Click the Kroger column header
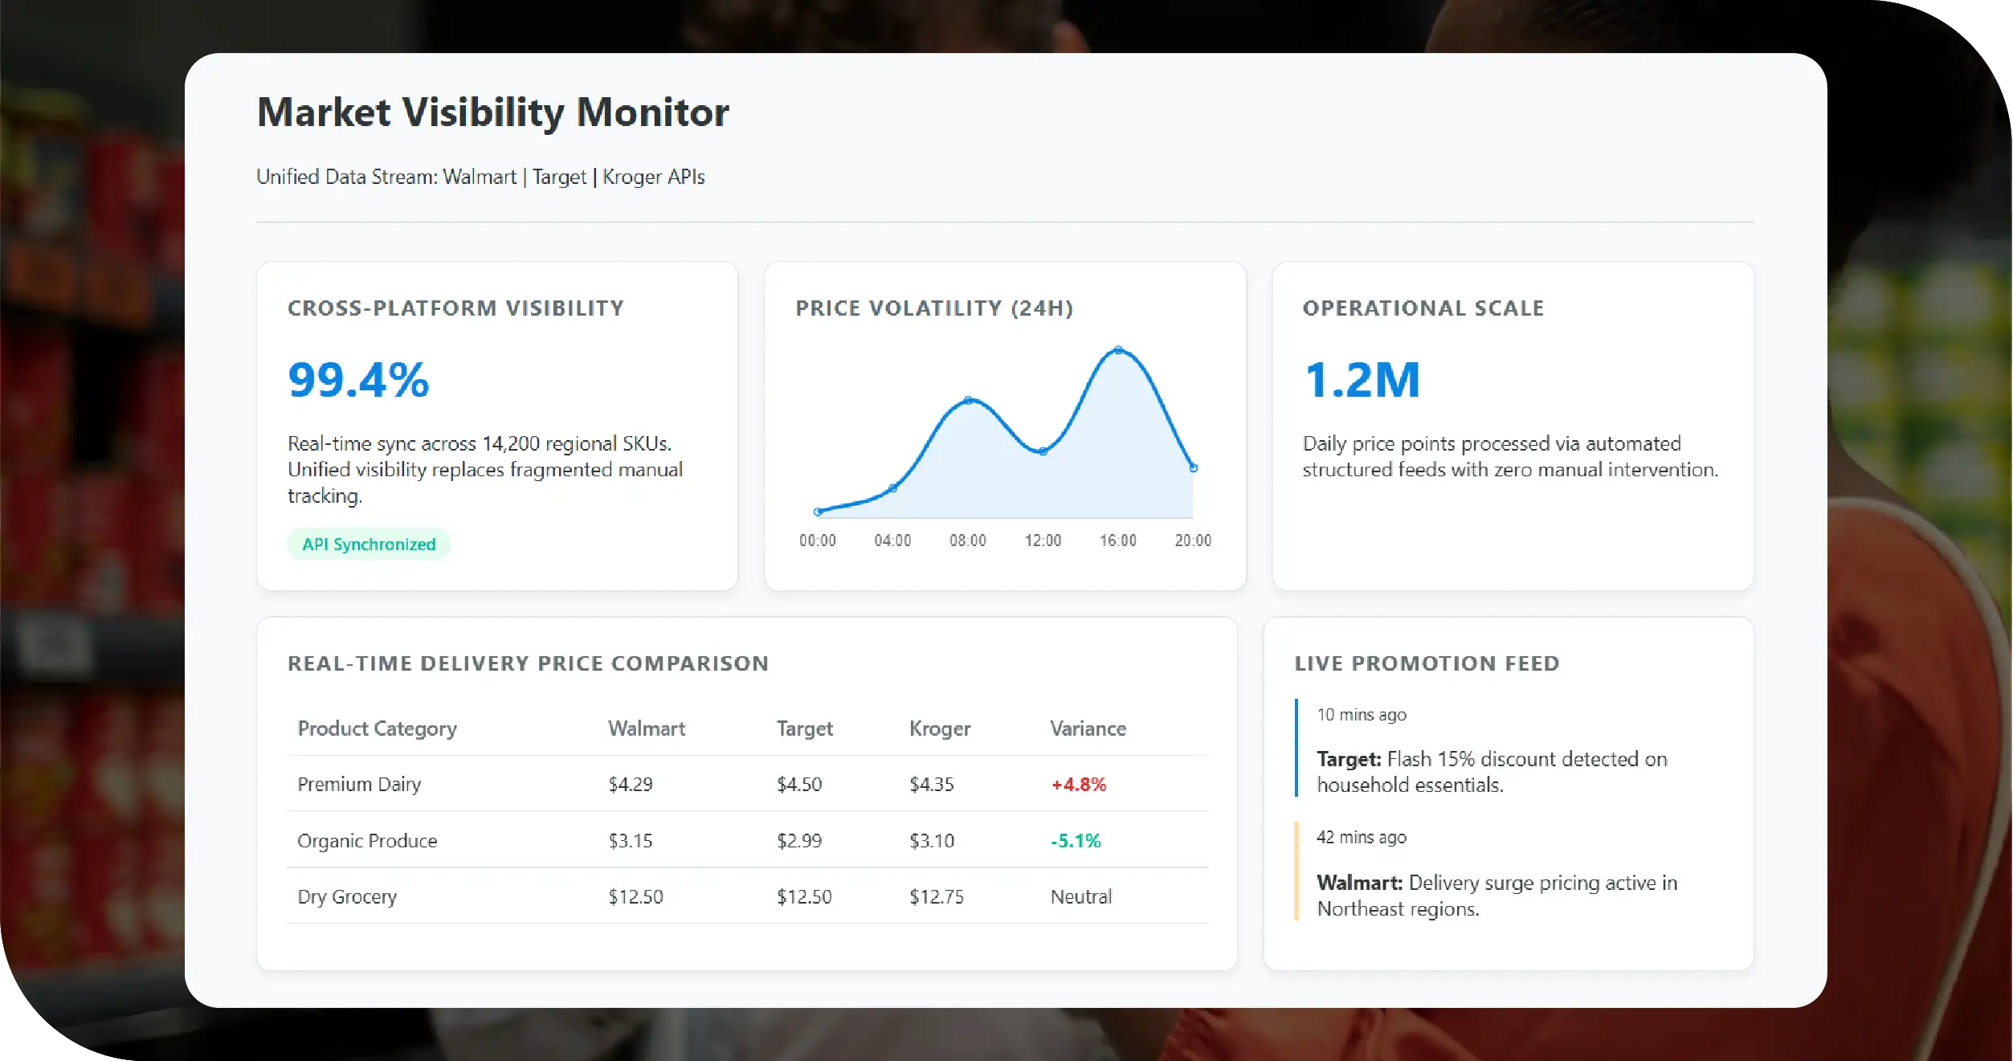The width and height of the screenshot is (2013, 1061). click(x=940, y=728)
